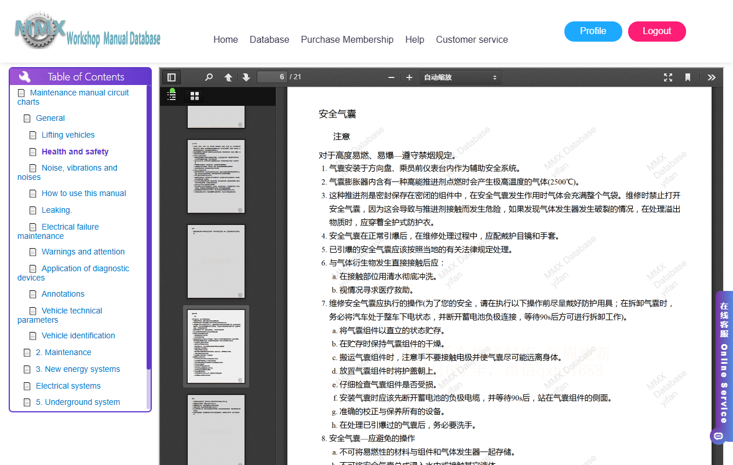Viewport: 733px width, 465px height.
Task: Open the find-in-document search icon
Action: pyautogui.click(x=209, y=77)
